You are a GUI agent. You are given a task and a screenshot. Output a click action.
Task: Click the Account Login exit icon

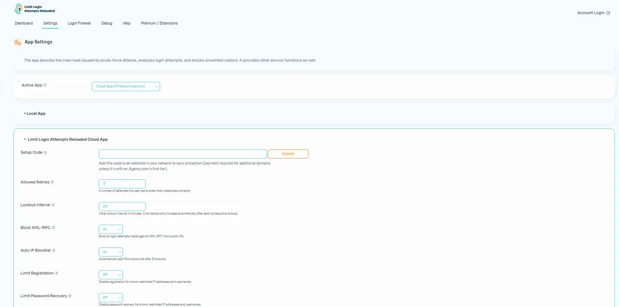point(608,13)
